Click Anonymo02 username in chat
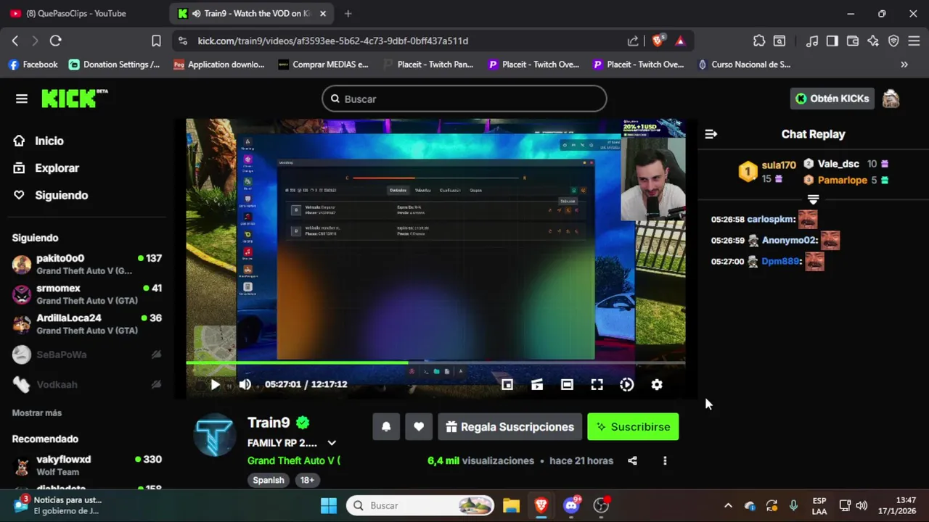Screen dimensions: 929x522 tap(790, 240)
